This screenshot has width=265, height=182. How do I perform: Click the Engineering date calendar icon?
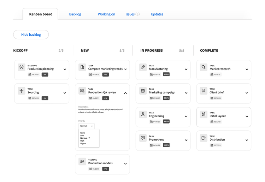tap(151, 122)
